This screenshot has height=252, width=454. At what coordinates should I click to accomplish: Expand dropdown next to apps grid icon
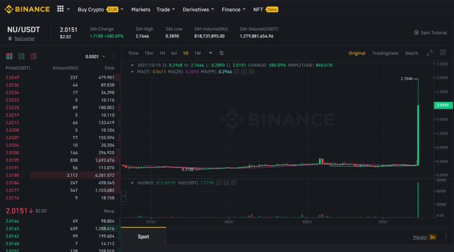68,9
